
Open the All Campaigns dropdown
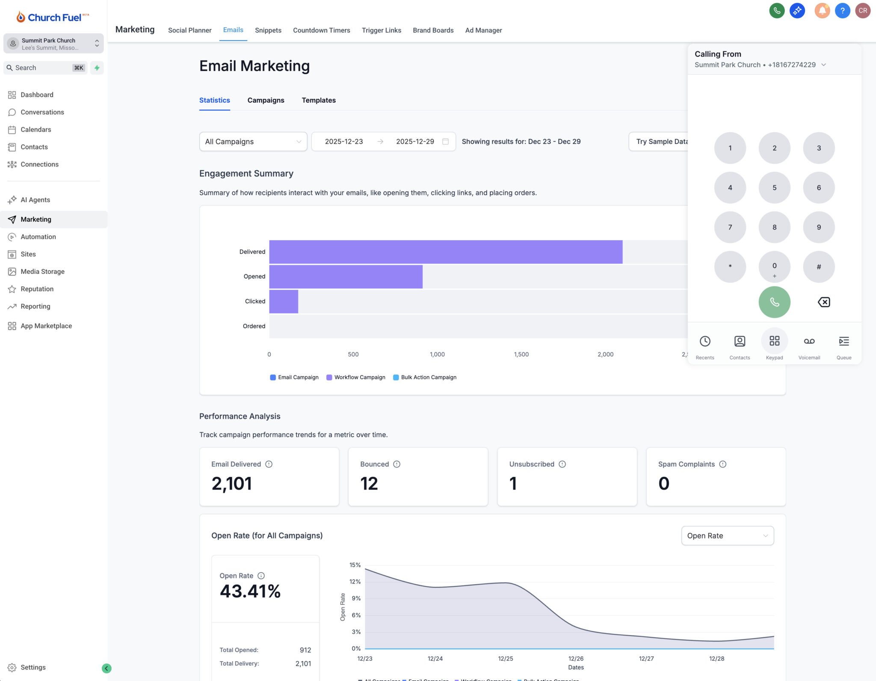click(x=253, y=142)
